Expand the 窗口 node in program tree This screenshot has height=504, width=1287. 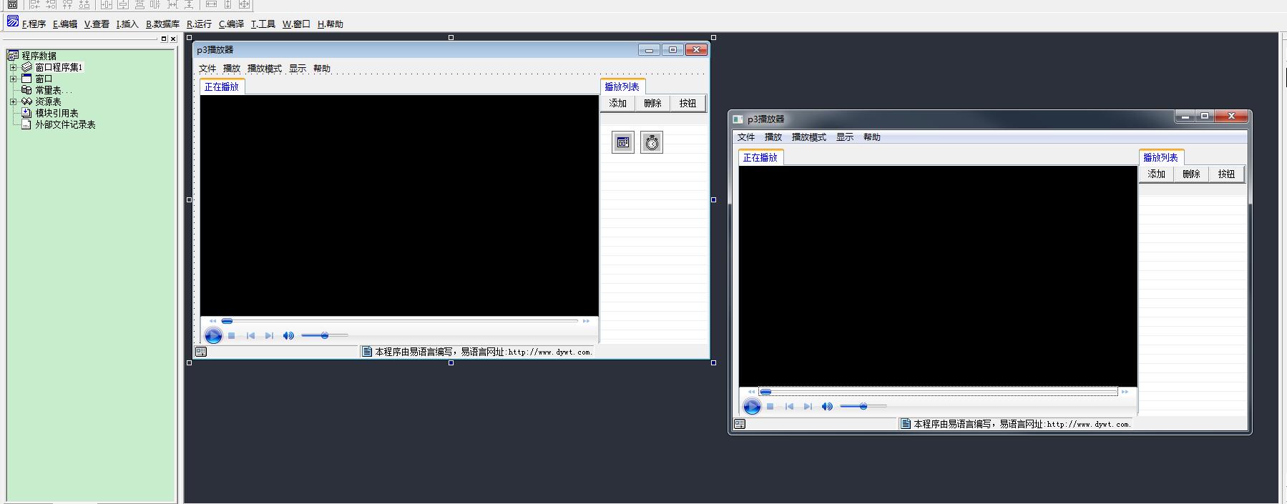(13, 79)
